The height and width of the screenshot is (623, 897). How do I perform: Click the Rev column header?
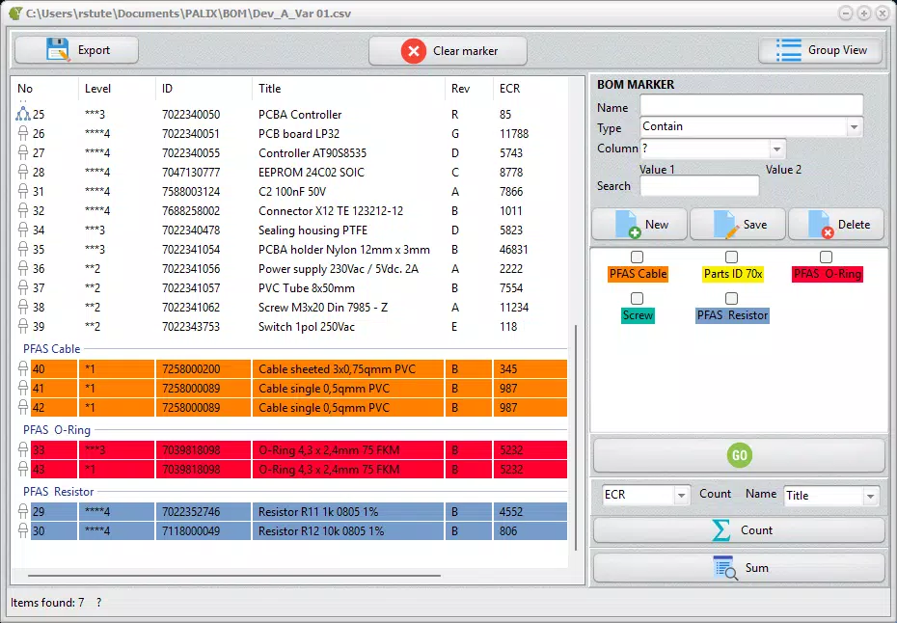[468, 89]
